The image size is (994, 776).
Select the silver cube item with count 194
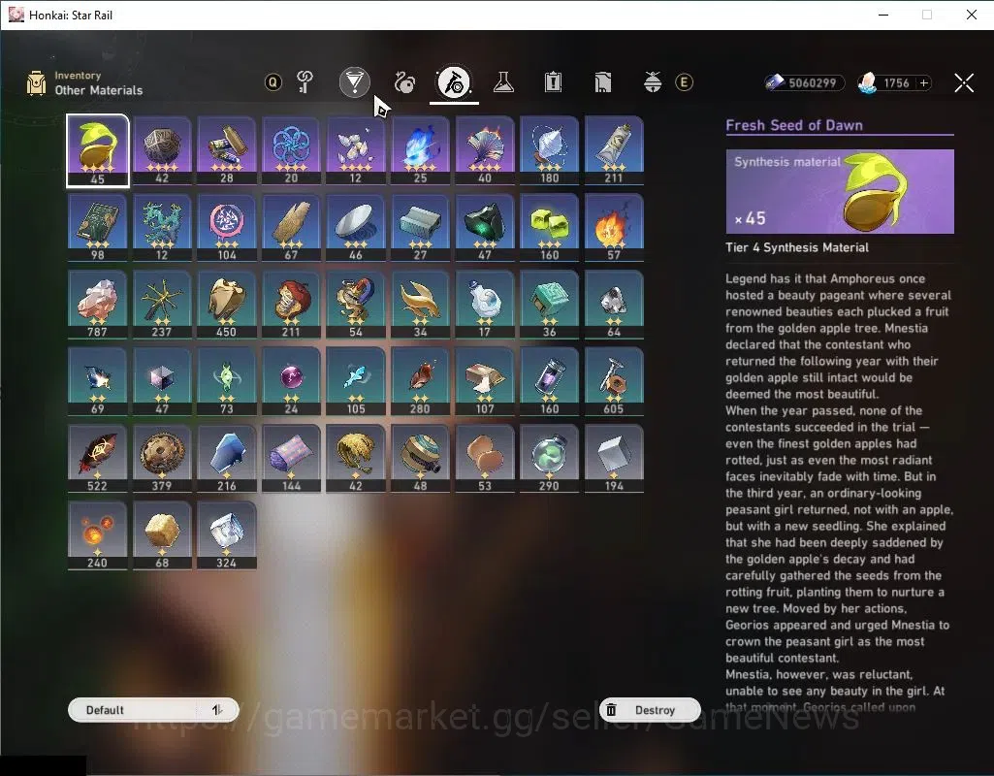614,459
